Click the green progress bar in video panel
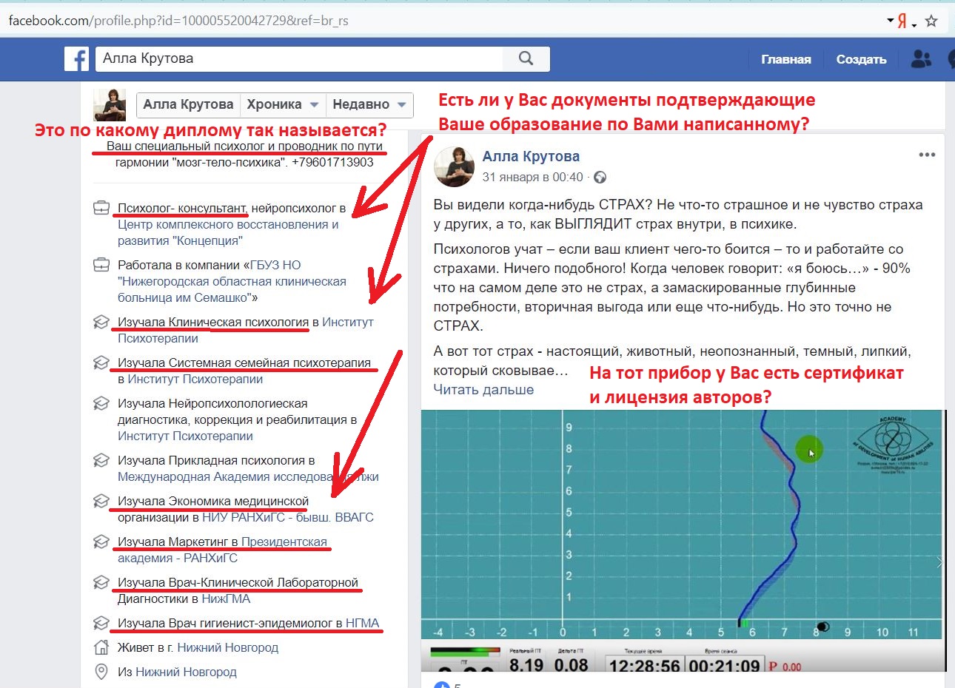 [465, 652]
